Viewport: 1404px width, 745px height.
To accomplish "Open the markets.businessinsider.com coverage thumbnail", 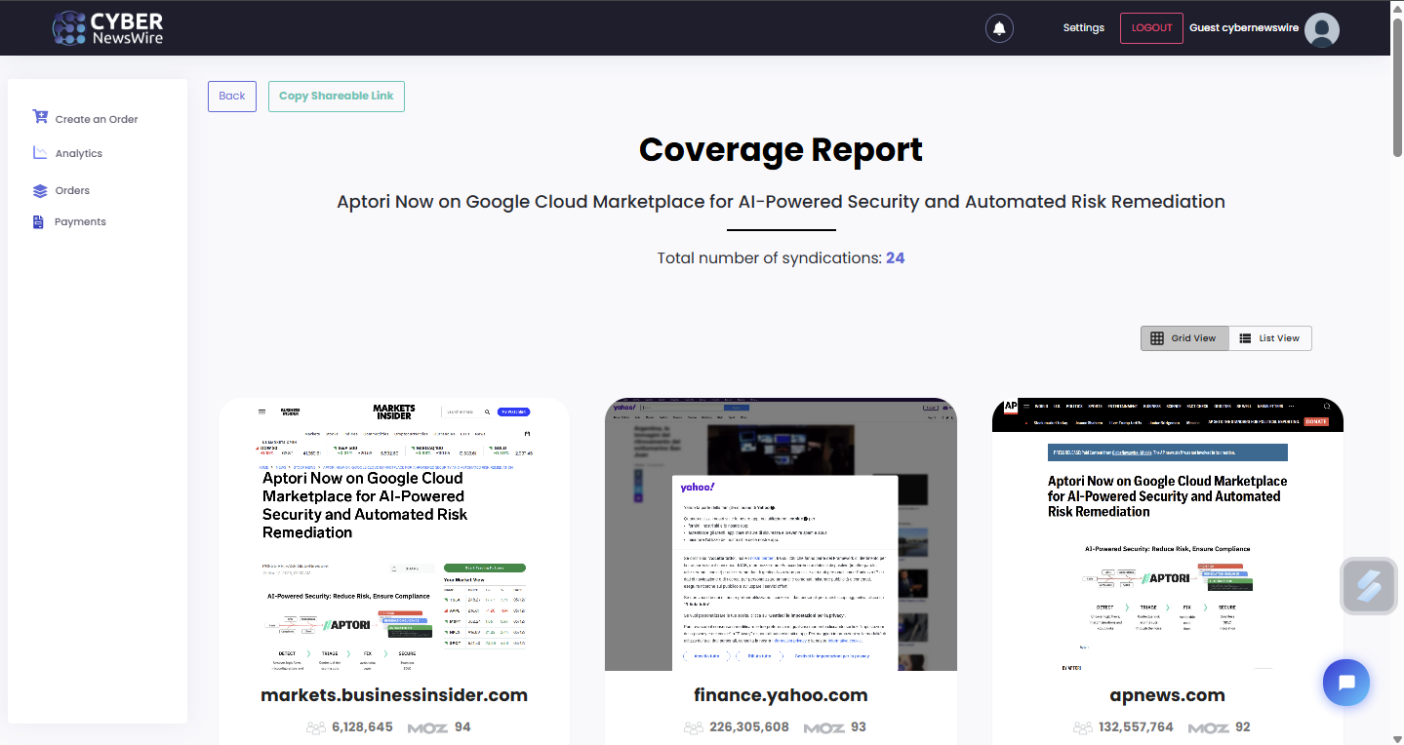I will pyautogui.click(x=393, y=534).
